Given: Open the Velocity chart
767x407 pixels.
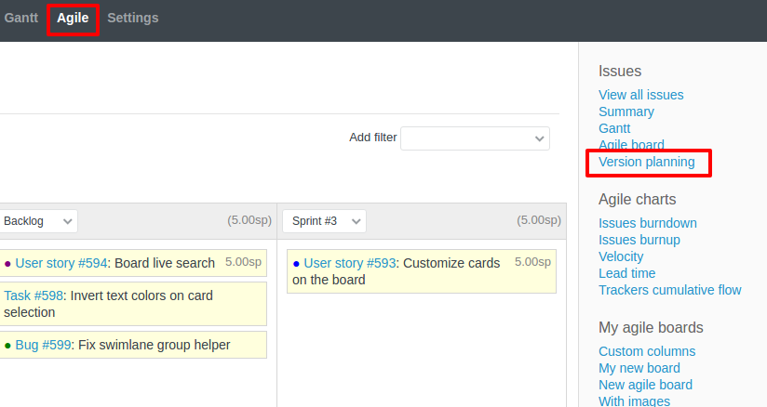Looking at the screenshot, I should 621,256.
